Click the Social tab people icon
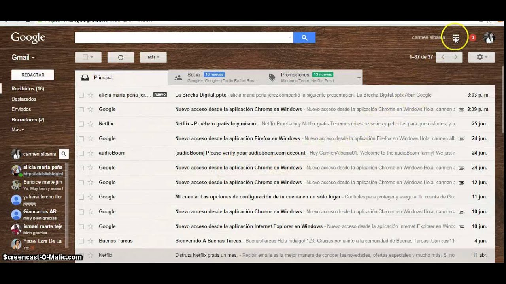506x284 pixels. pyautogui.click(x=178, y=78)
